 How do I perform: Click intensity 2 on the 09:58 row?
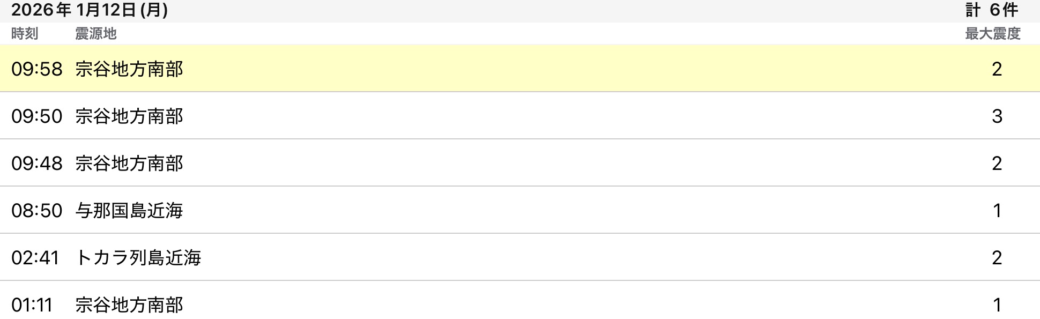click(x=997, y=69)
